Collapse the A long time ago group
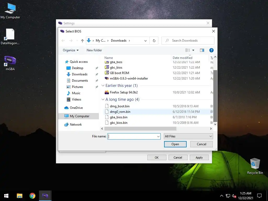 click(103, 99)
